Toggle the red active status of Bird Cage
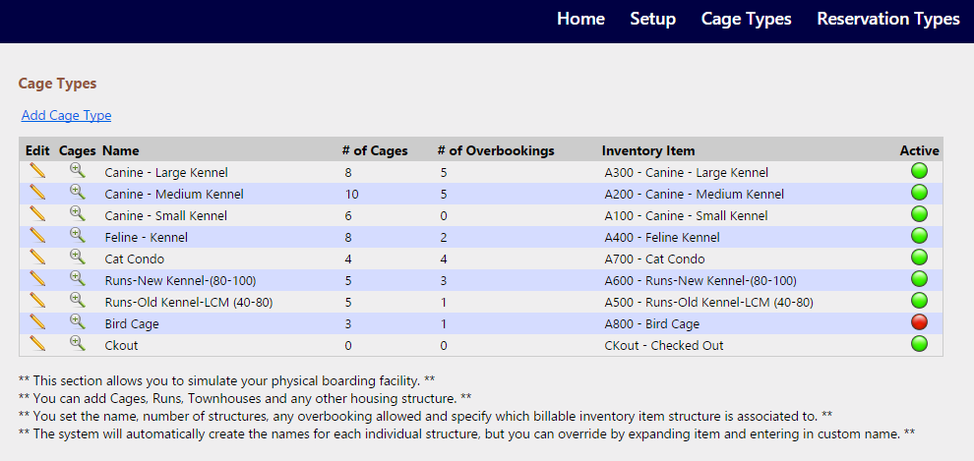The width and height of the screenshot is (974, 461). (919, 322)
